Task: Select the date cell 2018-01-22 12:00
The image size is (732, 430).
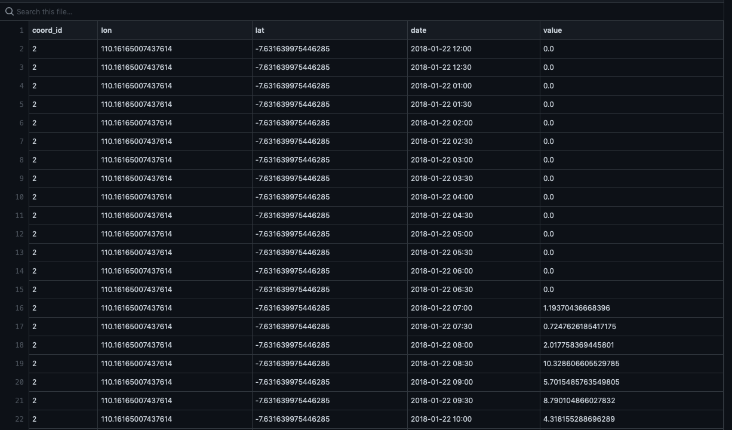Action: [441, 49]
